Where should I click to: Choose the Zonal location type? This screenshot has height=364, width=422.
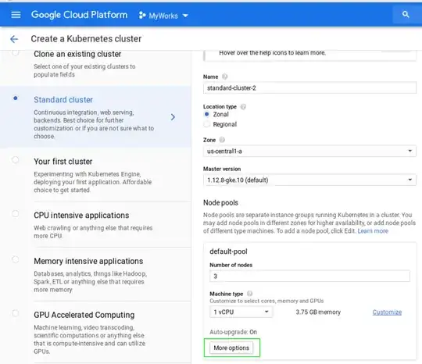(x=206, y=114)
